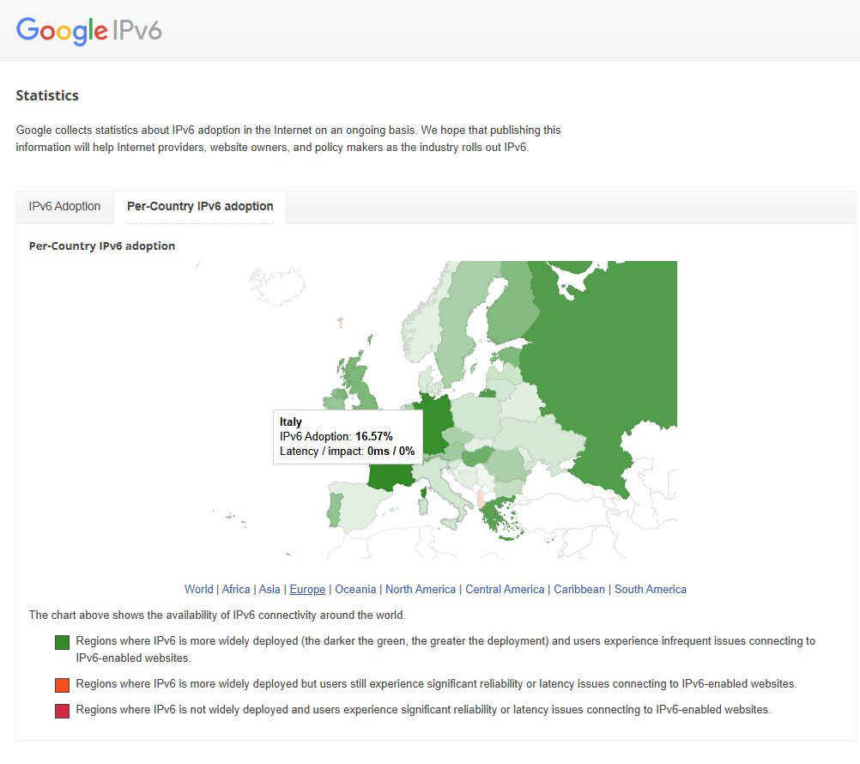Open the World region map link
Viewport: 860px width, 764px height.
198,590
